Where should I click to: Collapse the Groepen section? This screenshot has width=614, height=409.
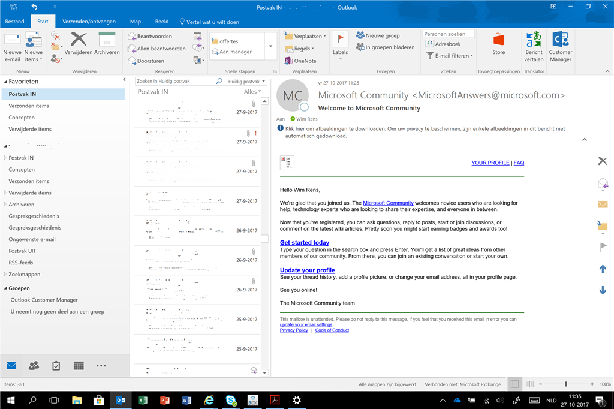5,288
